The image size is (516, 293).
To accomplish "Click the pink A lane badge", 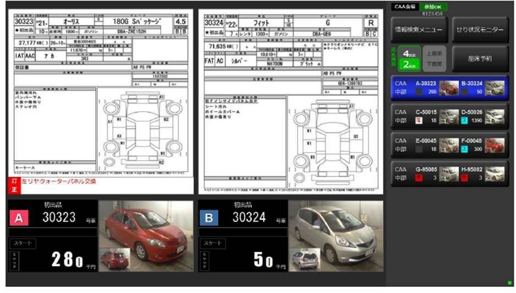I will coord(19,218).
